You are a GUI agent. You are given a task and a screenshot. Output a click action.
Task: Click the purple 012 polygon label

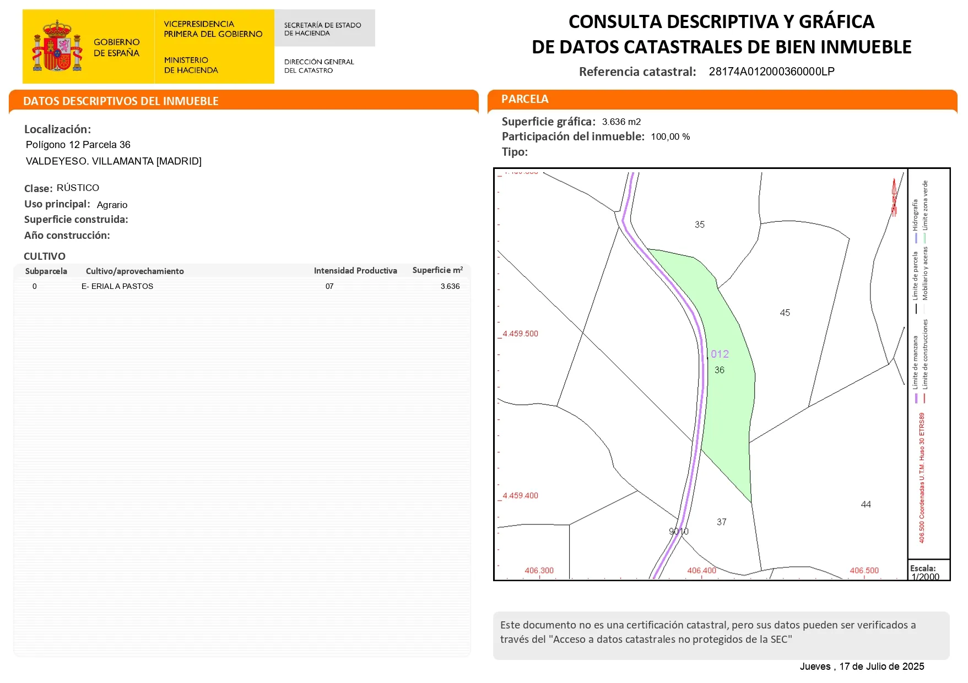click(720, 354)
